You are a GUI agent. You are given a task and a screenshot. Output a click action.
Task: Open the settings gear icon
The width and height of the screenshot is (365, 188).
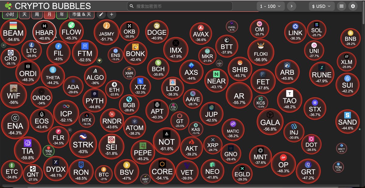pyautogui.click(x=353, y=6)
